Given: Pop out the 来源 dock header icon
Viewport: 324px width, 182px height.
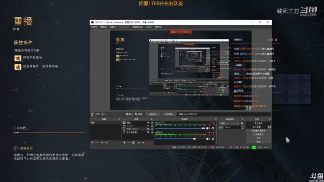Looking at the screenshot, I should click(151, 119).
